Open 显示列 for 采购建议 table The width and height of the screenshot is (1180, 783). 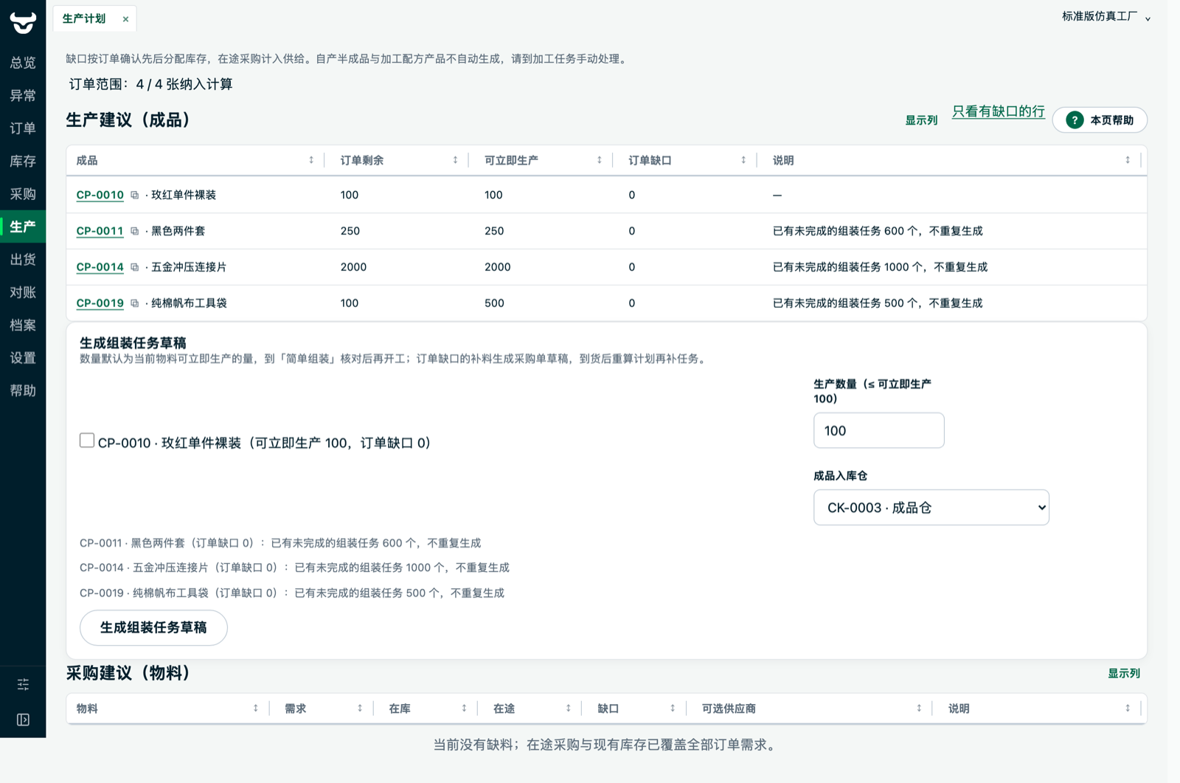click(1124, 673)
